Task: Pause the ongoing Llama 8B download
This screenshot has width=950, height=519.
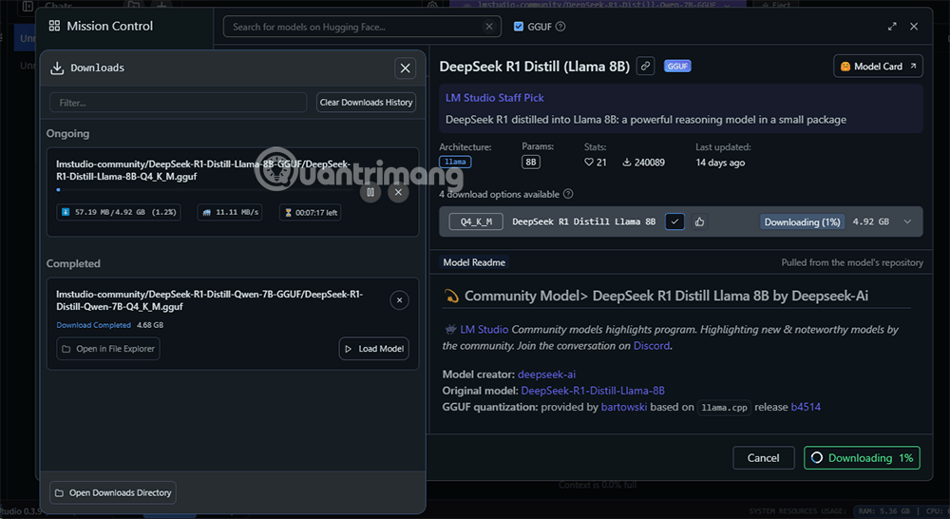Action: pos(370,192)
